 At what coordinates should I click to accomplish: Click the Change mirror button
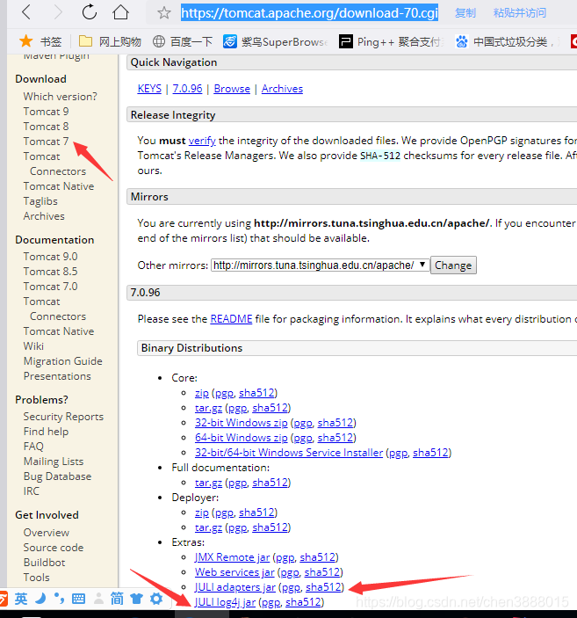click(x=453, y=265)
